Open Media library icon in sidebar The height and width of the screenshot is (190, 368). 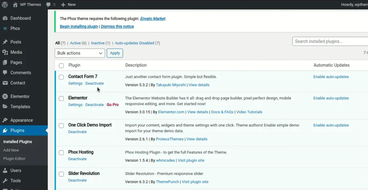click(x=5, y=52)
